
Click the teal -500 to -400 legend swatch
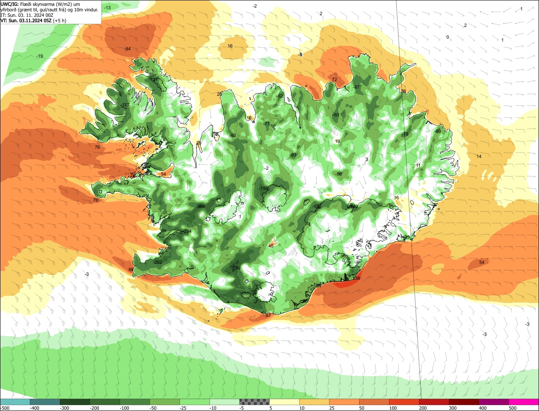click(15, 402)
